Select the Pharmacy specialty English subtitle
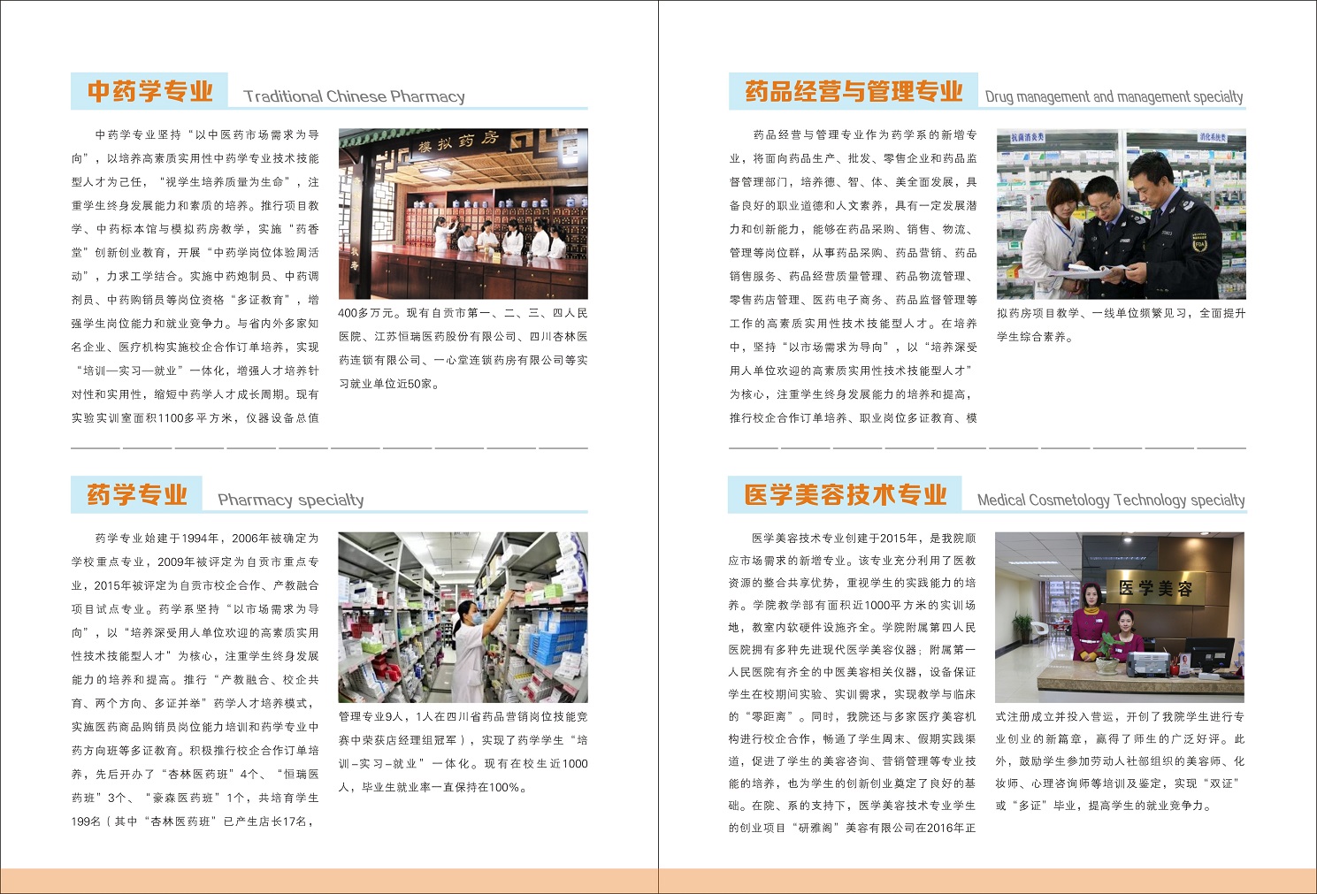 (290, 500)
